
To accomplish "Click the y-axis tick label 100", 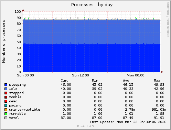I will coord(18,12).
